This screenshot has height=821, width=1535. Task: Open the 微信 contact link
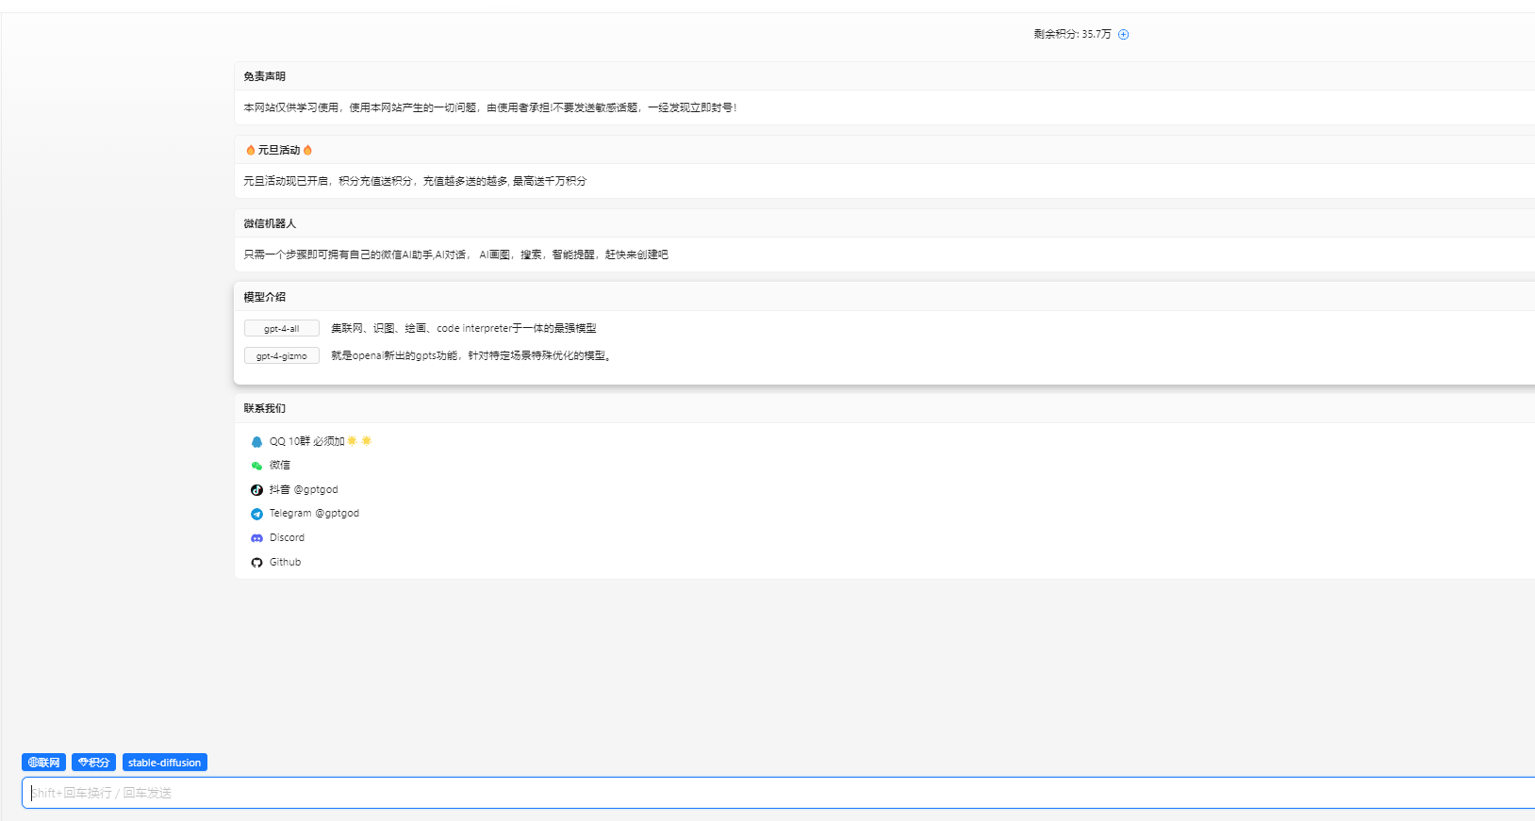pyautogui.click(x=280, y=465)
